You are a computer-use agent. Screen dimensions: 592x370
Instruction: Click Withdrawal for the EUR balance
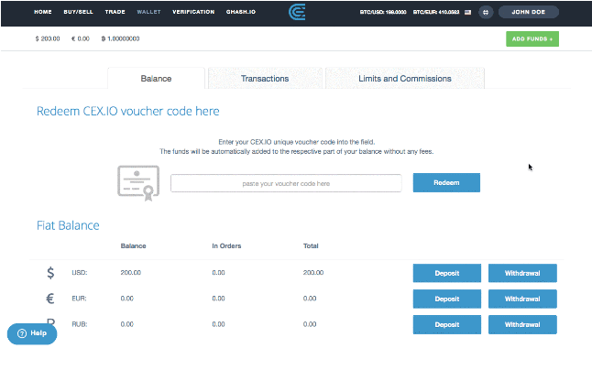522,299
